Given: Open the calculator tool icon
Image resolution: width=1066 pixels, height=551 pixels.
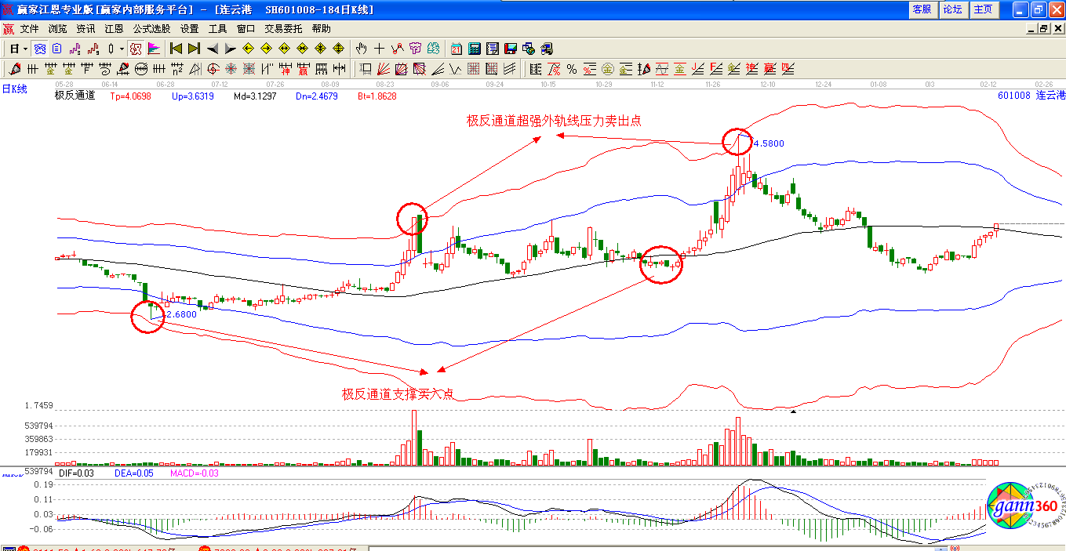Looking at the screenshot, I should pyautogui.click(x=474, y=49).
